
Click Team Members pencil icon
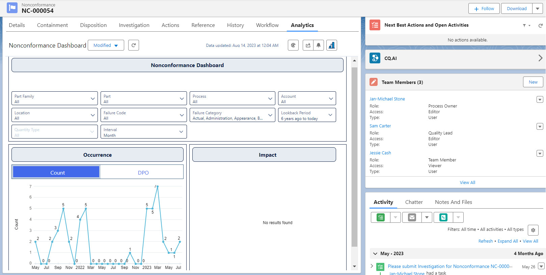tap(374, 82)
